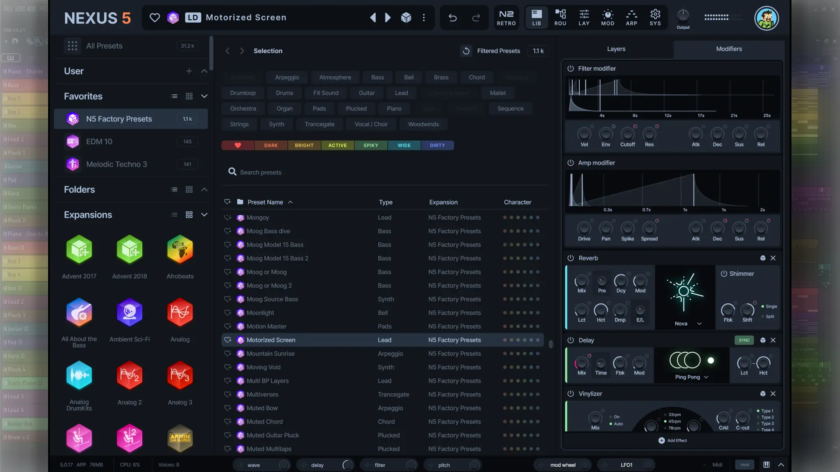Screen dimensions: 840x472
Task: Click the random preset dice icon
Action: coord(406,17)
